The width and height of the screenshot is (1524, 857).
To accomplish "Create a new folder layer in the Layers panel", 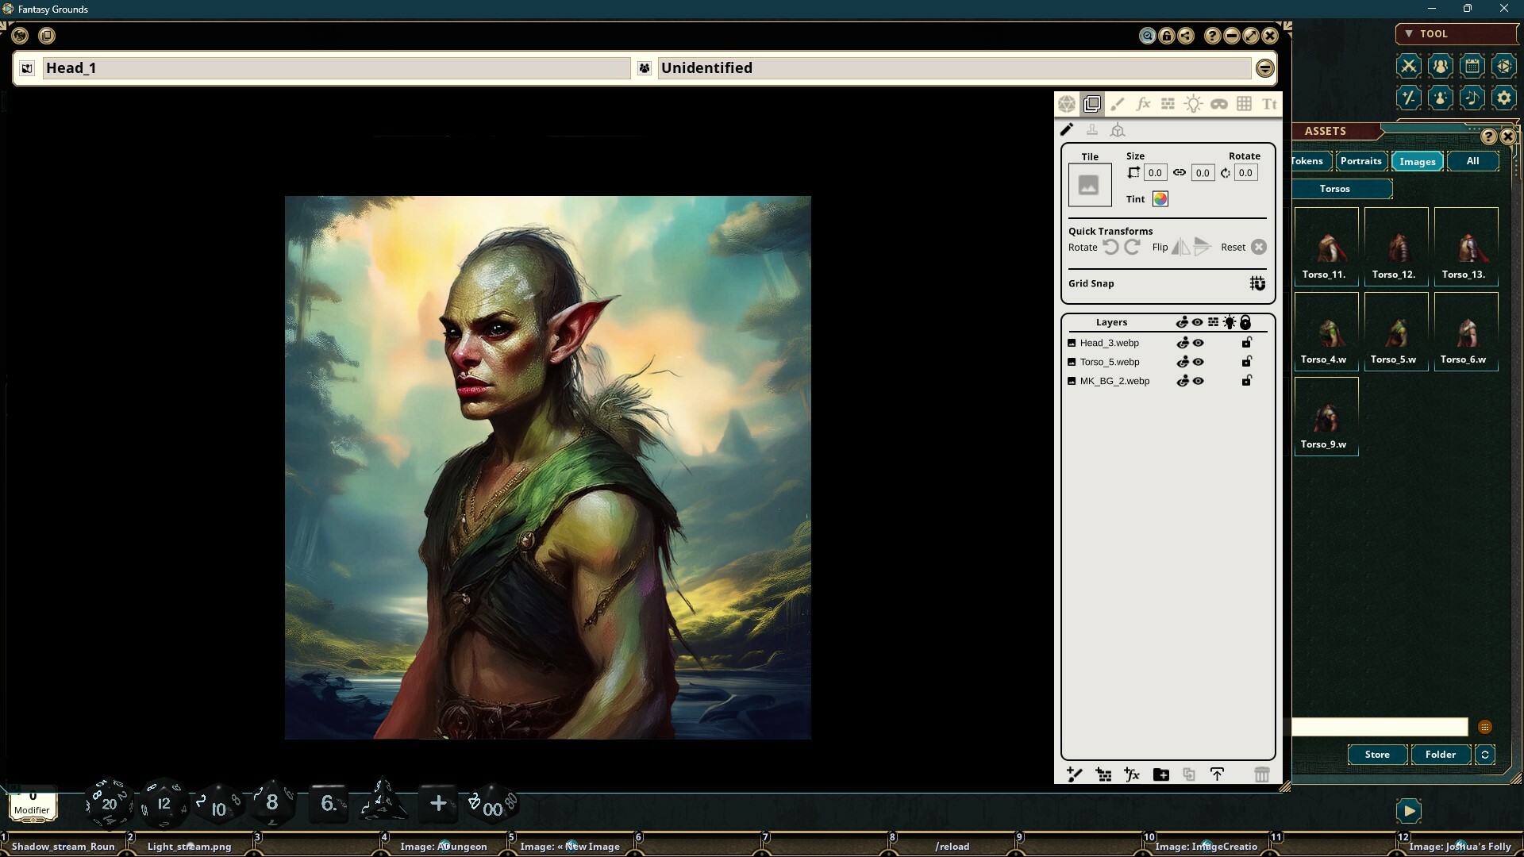I will tap(1160, 774).
